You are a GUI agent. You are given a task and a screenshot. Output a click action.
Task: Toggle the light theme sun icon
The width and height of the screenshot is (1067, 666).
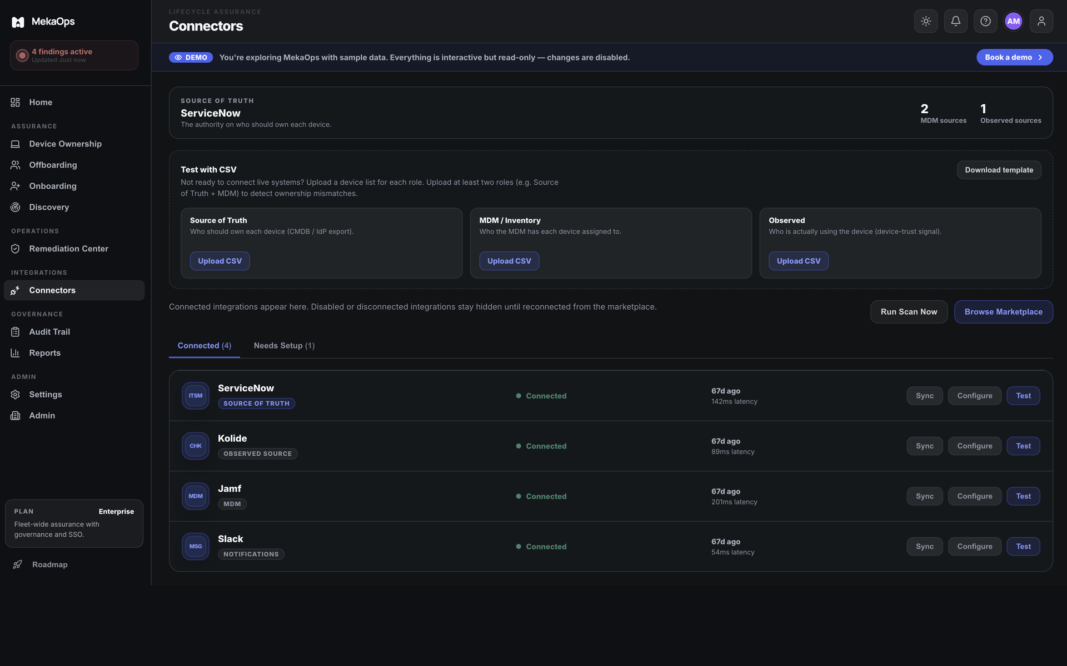click(926, 21)
